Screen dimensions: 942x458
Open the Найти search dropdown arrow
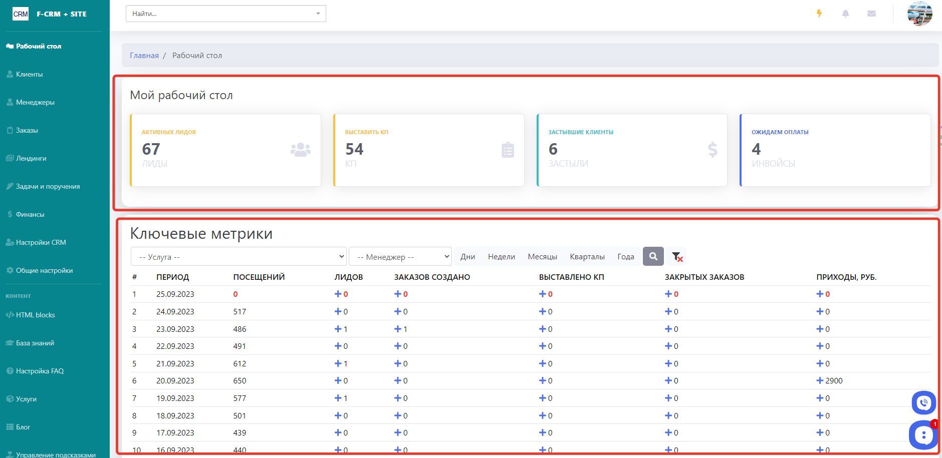(x=318, y=14)
